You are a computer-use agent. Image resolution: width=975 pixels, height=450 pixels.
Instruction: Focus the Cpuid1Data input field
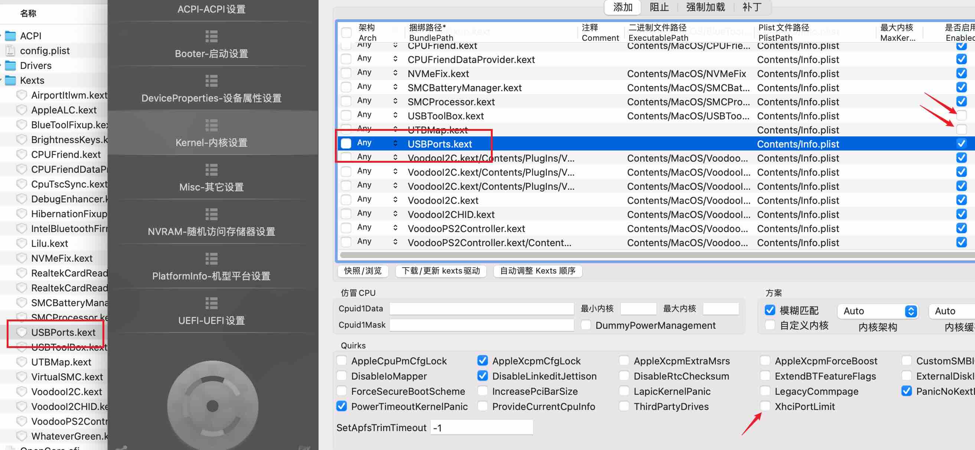[482, 309]
